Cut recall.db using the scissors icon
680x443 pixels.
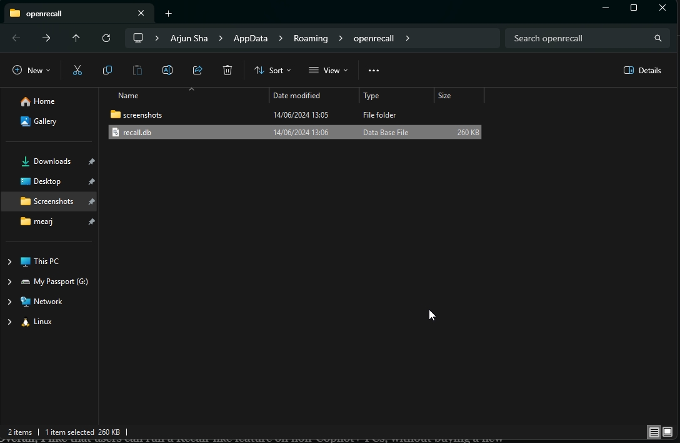click(77, 70)
